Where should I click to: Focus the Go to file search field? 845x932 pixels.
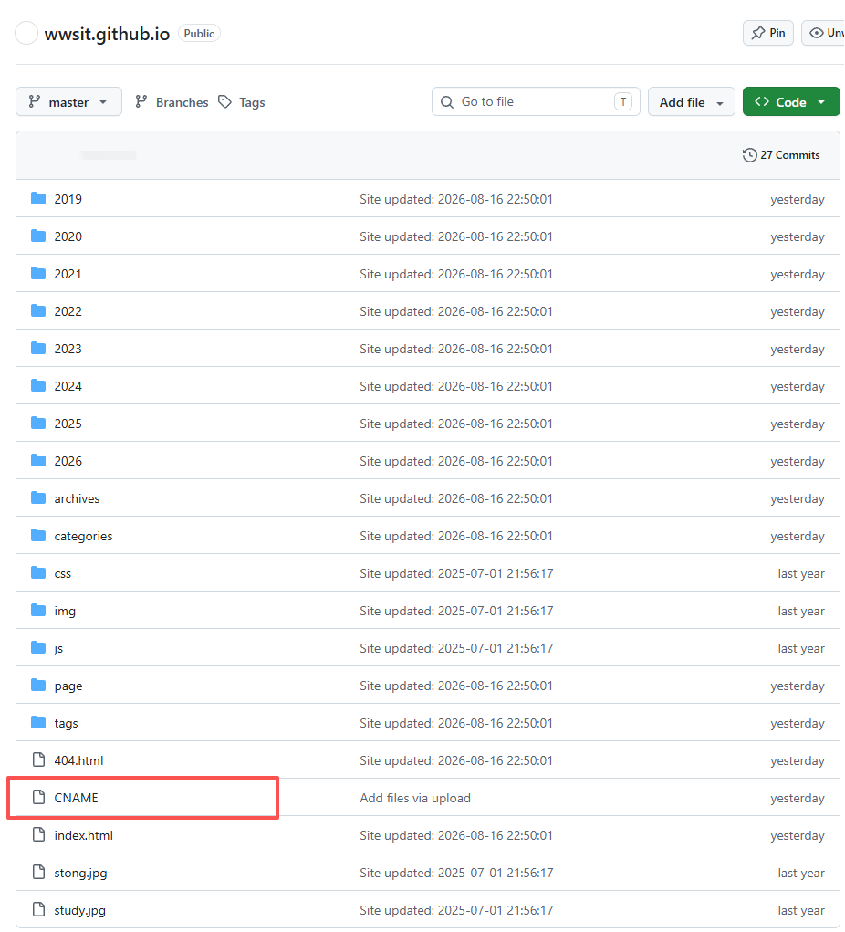pyautogui.click(x=536, y=101)
